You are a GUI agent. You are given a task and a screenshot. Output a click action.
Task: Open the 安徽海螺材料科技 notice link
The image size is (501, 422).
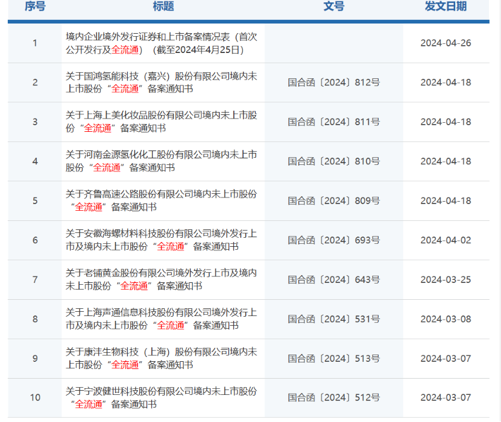(x=162, y=240)
